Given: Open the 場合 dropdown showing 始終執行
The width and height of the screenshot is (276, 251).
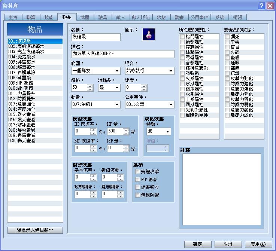Looking at the screenshot, I should coord(150,71).
